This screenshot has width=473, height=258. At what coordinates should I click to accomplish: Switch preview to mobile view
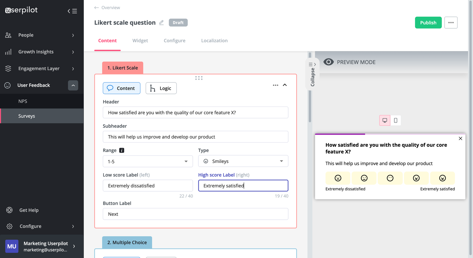[396, 120]
